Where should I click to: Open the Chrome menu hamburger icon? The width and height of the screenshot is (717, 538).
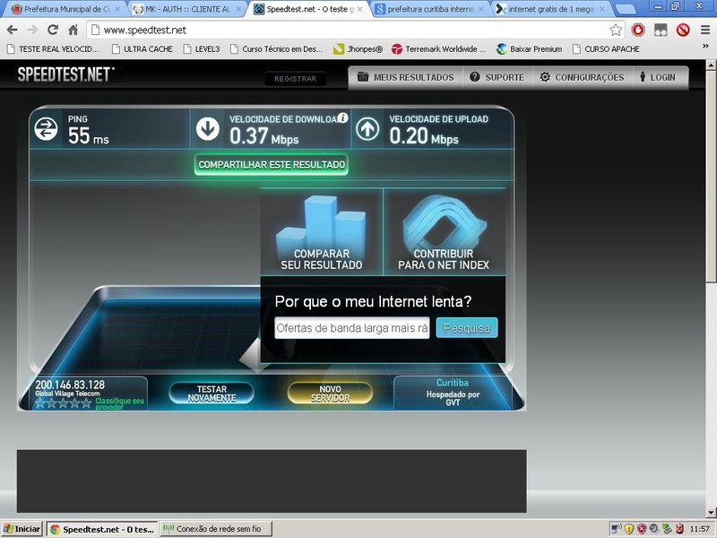pos(705,30)
